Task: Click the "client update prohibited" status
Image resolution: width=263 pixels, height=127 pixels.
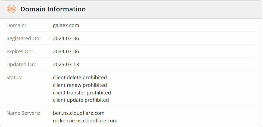Action: pos(81,100)
